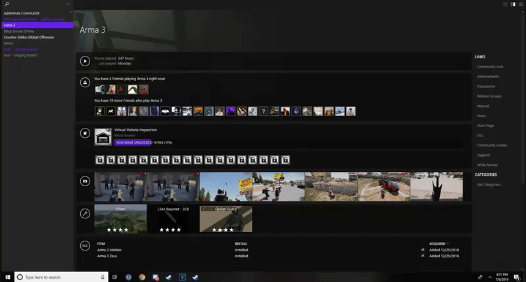Image resolution: width=526 pixels, height=282 pixels.
Task: Open the question mark friend avatar
Action: click(x=264, y=111)
